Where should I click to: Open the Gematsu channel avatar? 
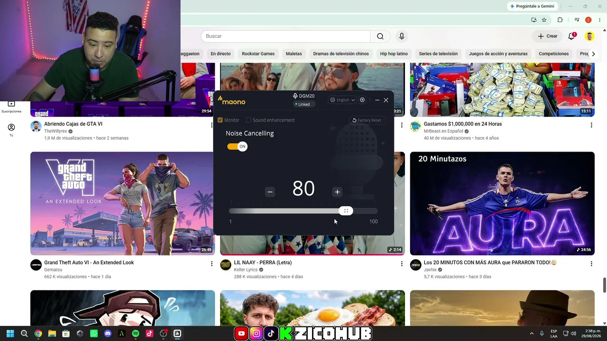click(36, 265)
